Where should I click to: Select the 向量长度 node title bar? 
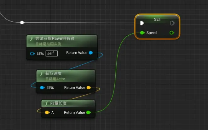58,103
